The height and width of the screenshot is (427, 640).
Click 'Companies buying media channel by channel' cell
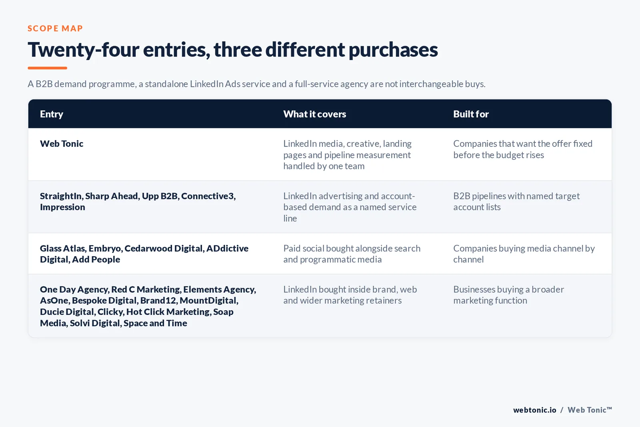(x=524, y=254)
